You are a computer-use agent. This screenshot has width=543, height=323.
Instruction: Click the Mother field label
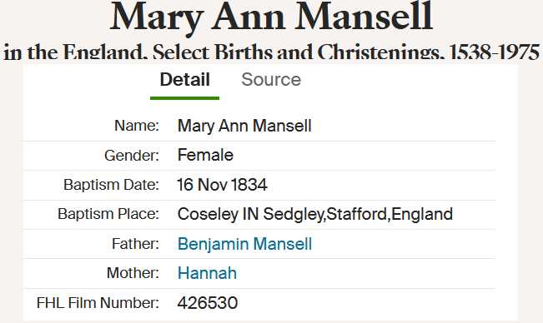[x=133, y=273]
